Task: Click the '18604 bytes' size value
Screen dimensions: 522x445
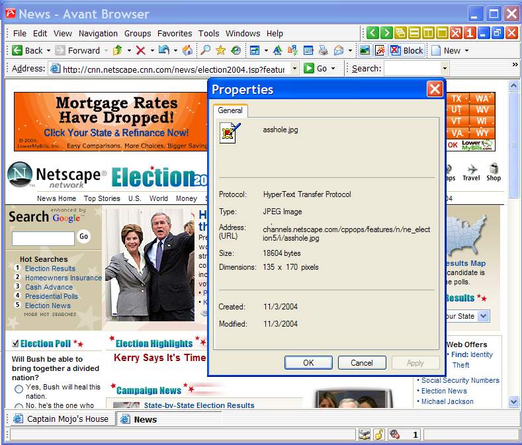Action: tap(282, 253)
